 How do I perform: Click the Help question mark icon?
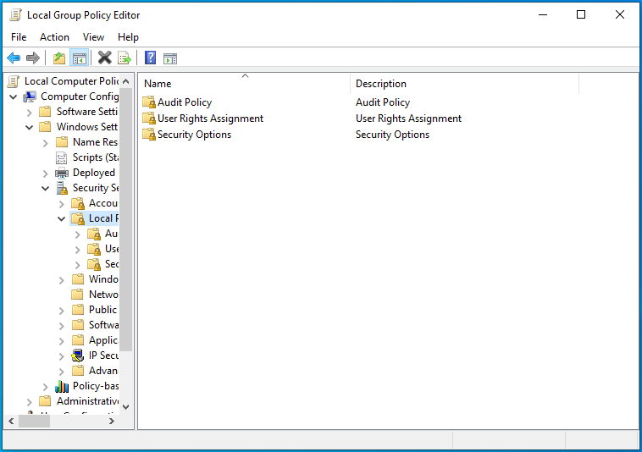[150, 58]
